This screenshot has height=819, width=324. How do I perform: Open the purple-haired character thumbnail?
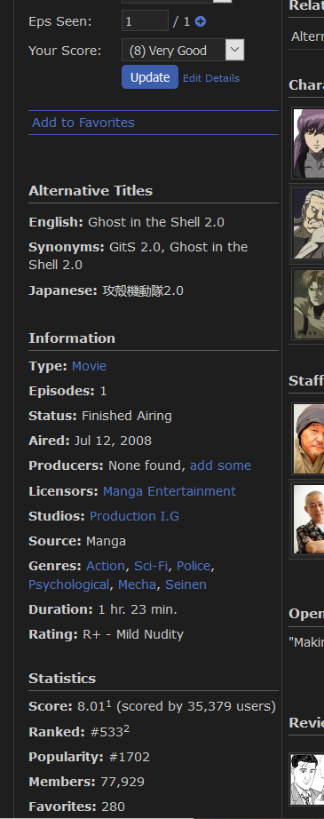(308, 143)
